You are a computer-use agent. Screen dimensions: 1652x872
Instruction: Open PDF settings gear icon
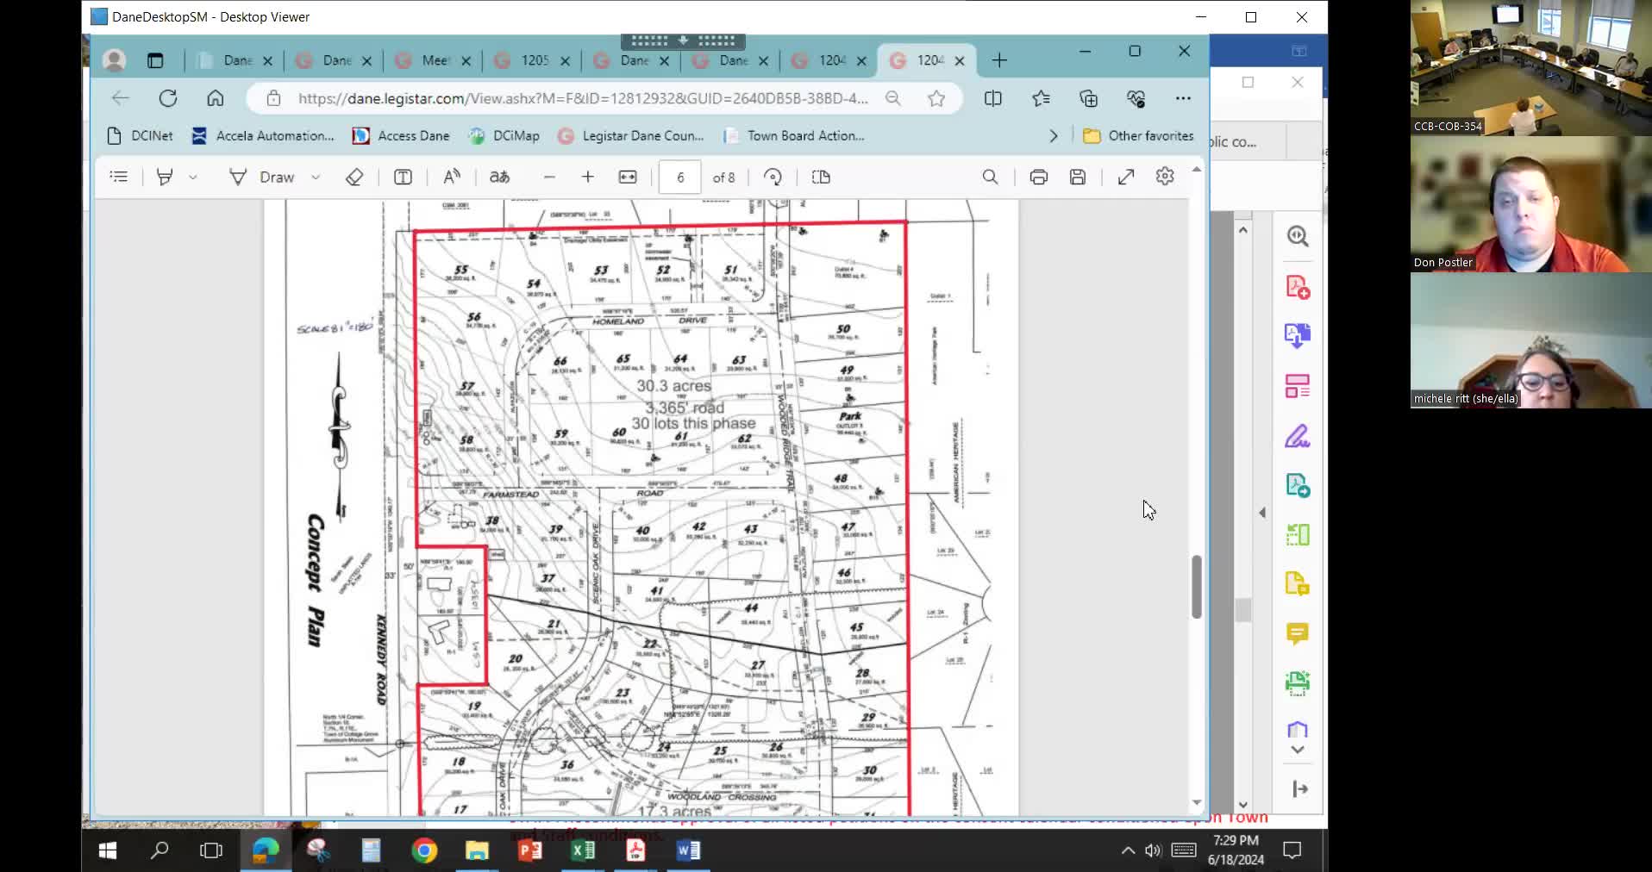(x=1165, y=177)
